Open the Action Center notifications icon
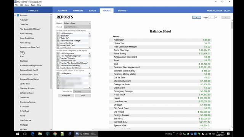The image size is (244, 137). pyautogui.click(x=228, y=134)
